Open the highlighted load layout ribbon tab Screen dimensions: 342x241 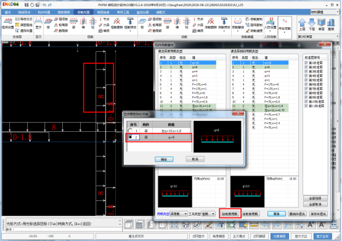click(84, 12)
